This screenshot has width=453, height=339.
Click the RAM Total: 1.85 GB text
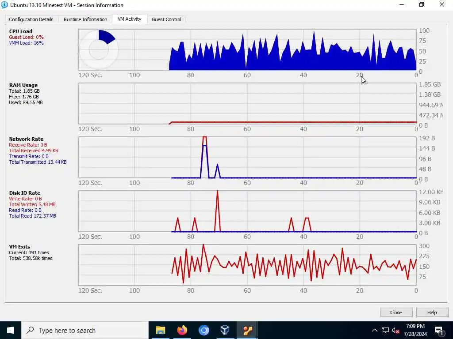click(24, 91)
